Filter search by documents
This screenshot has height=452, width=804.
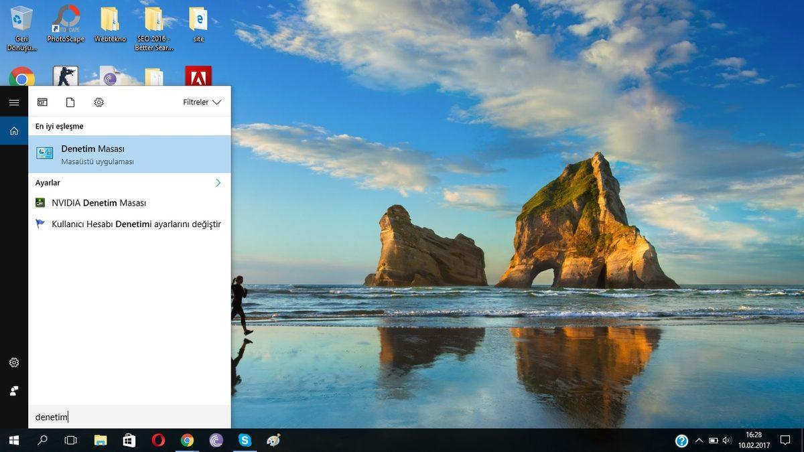[x=70, y=102]
